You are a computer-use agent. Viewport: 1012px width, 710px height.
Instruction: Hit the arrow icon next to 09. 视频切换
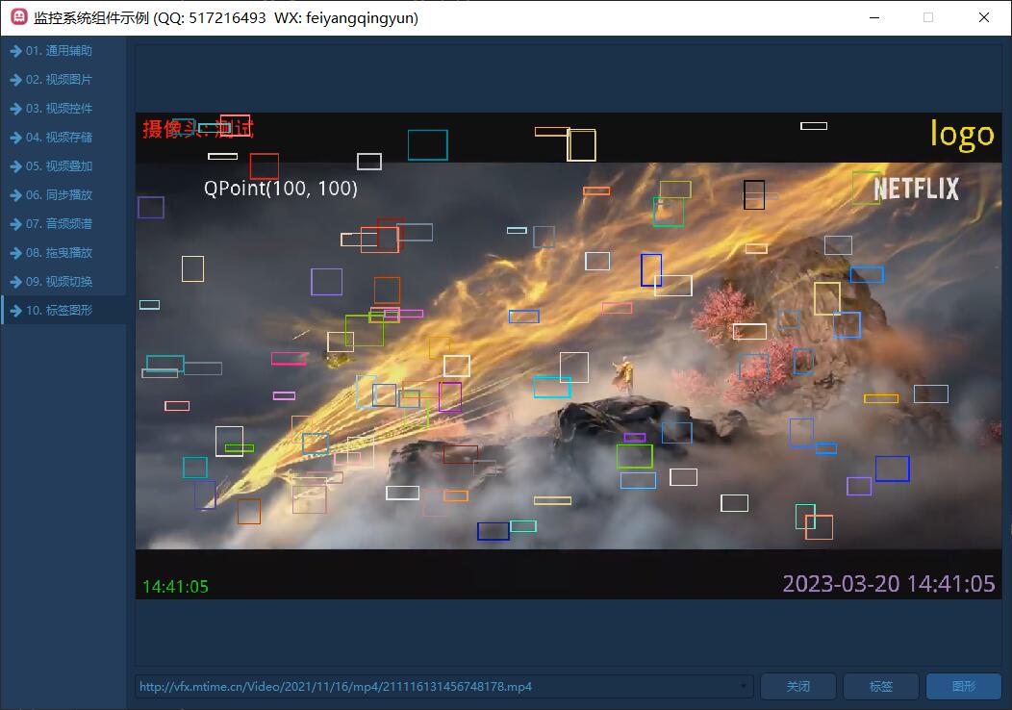15,282
